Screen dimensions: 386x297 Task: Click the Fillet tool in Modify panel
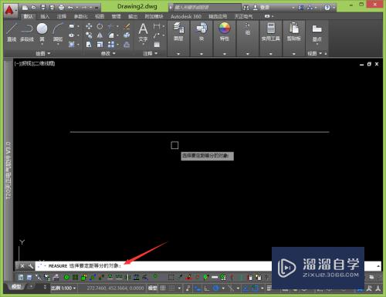(x=110, y=35)
